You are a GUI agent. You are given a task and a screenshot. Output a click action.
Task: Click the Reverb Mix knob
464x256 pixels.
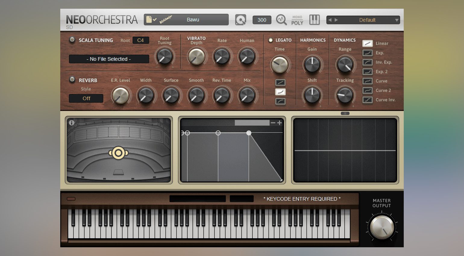click(x=247, y=96)
